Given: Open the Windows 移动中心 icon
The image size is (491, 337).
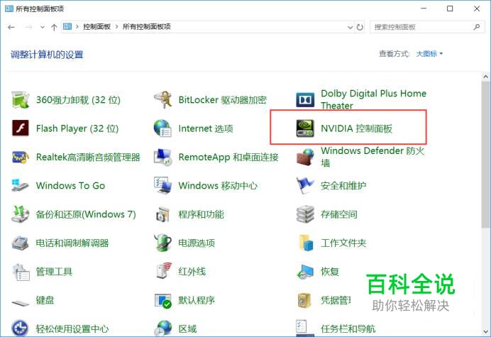Looking at the screenshot, I should (x=162, y=185).
